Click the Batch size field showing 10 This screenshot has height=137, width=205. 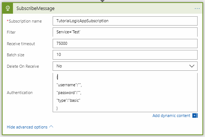point(125,55)
